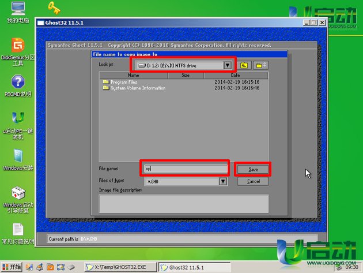Click the second quick launch icon in taskbar
The image size is (363, 273).
pos(40,267)
